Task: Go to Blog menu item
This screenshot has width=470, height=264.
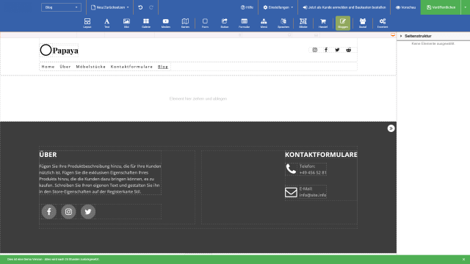Action: tap(163, 67)
